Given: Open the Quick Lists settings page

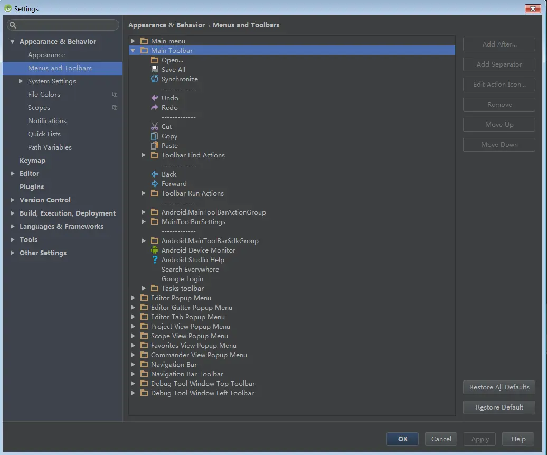Looking at the screenshot, I should (44, 134).
